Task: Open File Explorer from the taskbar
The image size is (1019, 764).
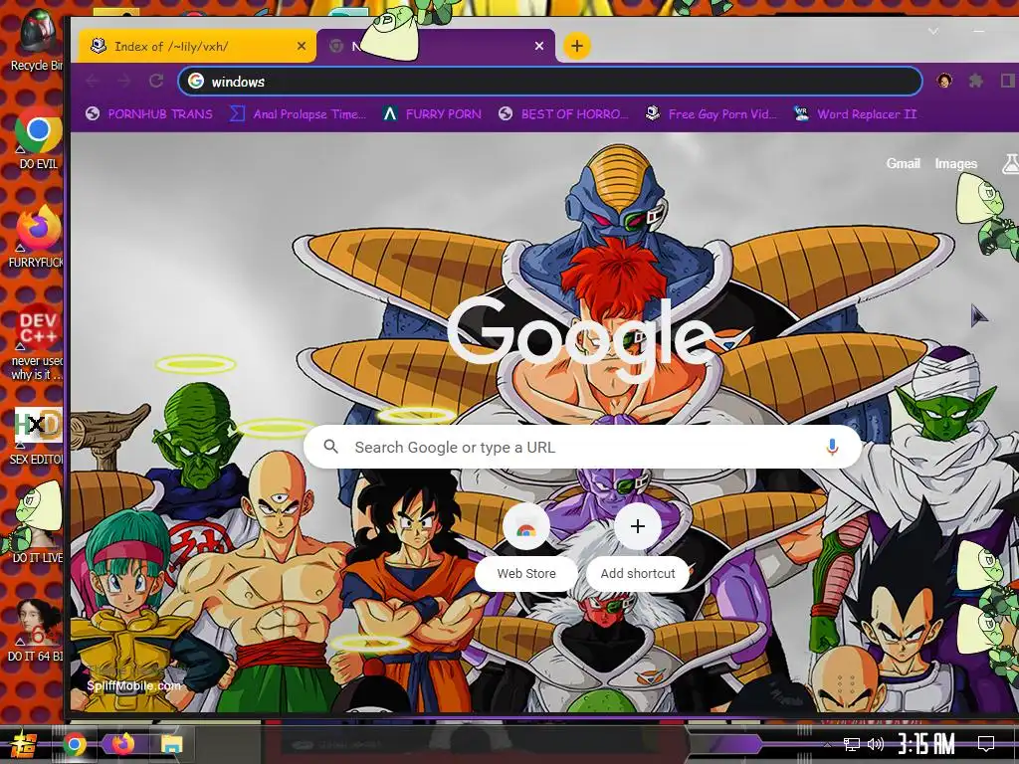Action: point(171,744)
